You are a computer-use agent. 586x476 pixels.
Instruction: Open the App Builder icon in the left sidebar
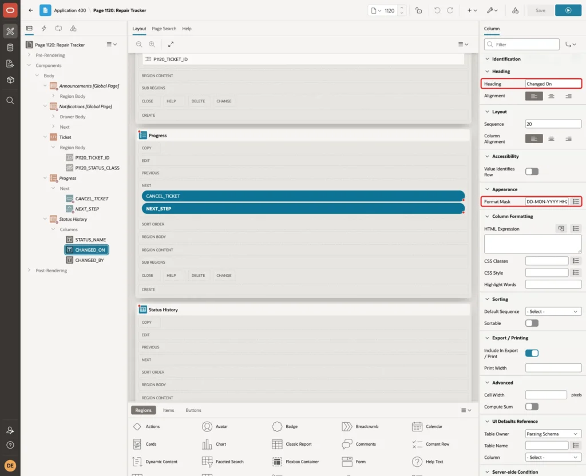pos(10,31)
